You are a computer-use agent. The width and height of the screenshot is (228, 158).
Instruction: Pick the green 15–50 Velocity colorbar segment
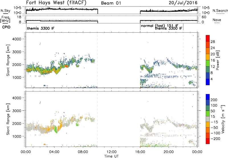[x=208, y=114]
